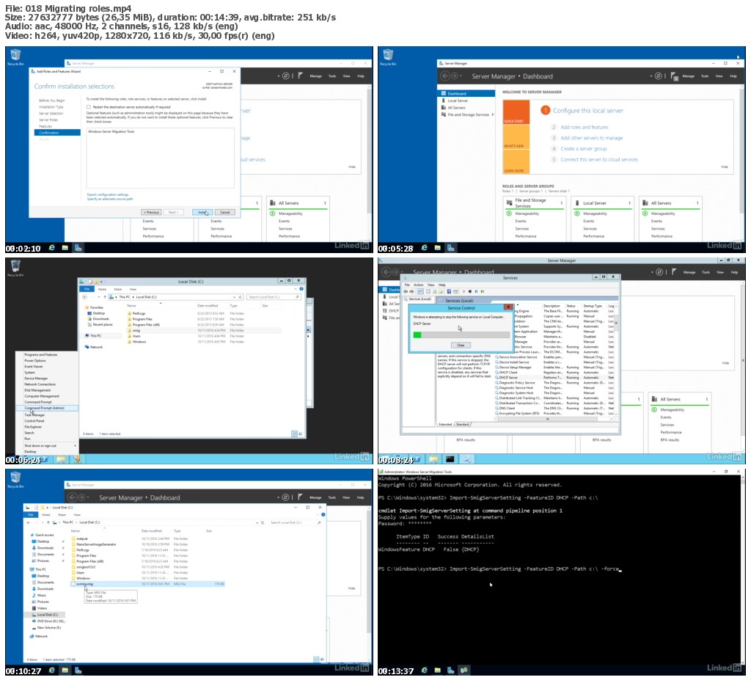The width and height of the screenshot is (751, 680).
Task: Select the DNS Client row in Services list
Action: [556, 408]
